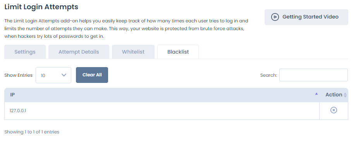The image size is (351, 145).
Task: Click the chevron arrow in entries selector
Action: pos(64,75)
